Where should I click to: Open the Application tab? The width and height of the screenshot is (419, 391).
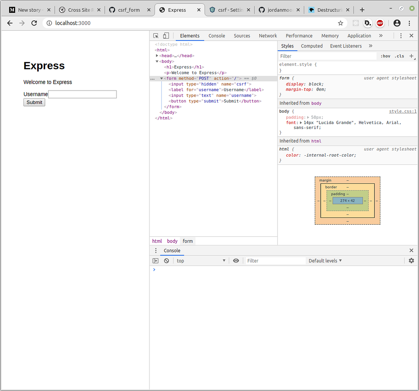[359, 36]
